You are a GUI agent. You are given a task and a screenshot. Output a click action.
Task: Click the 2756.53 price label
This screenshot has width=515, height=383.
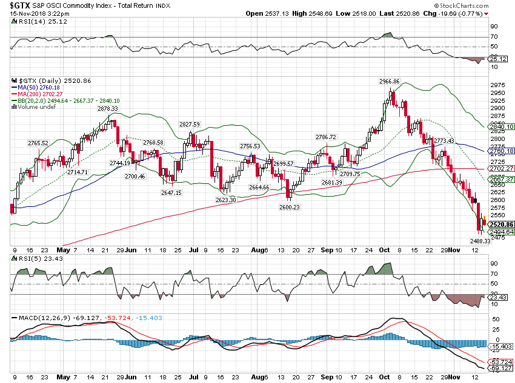coord(250,146)
